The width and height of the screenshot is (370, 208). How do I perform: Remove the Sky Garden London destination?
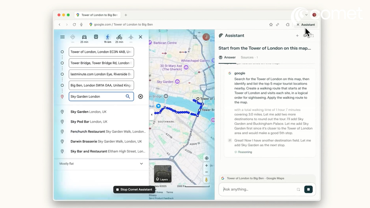(x=141, y=96)
